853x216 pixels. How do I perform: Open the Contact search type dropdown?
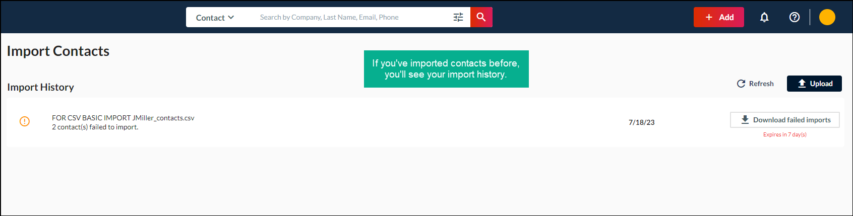click(x=215, y=18)
